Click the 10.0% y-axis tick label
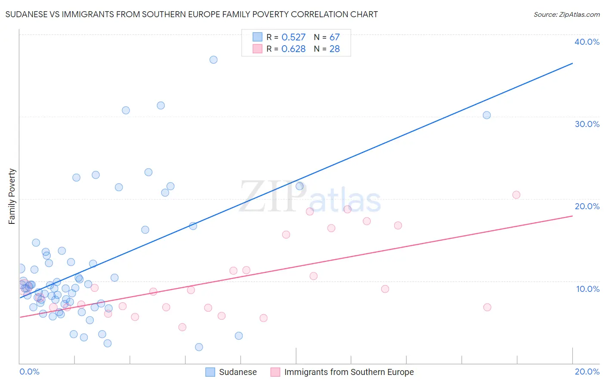The image size is (605, 384). coord(588,289)
